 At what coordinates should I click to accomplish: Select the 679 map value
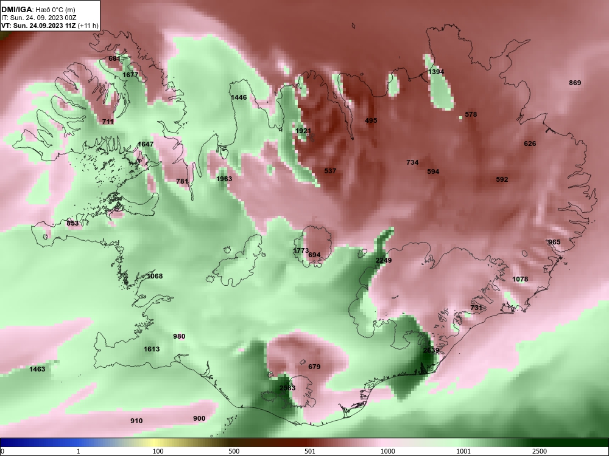[314, 367]
